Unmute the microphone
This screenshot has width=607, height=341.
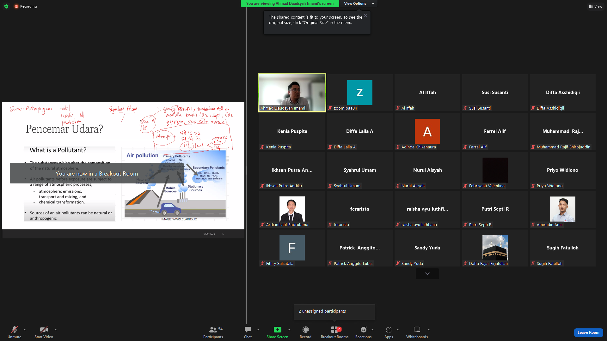14,332
